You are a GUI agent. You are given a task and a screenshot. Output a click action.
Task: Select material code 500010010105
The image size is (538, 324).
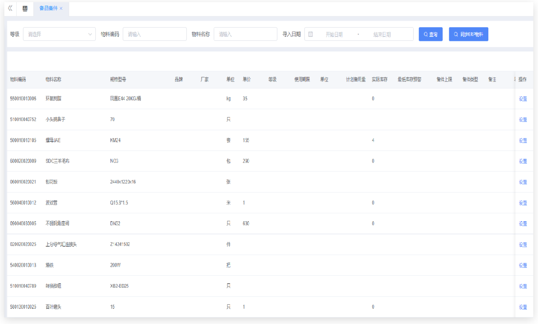(x=23, y=140)
